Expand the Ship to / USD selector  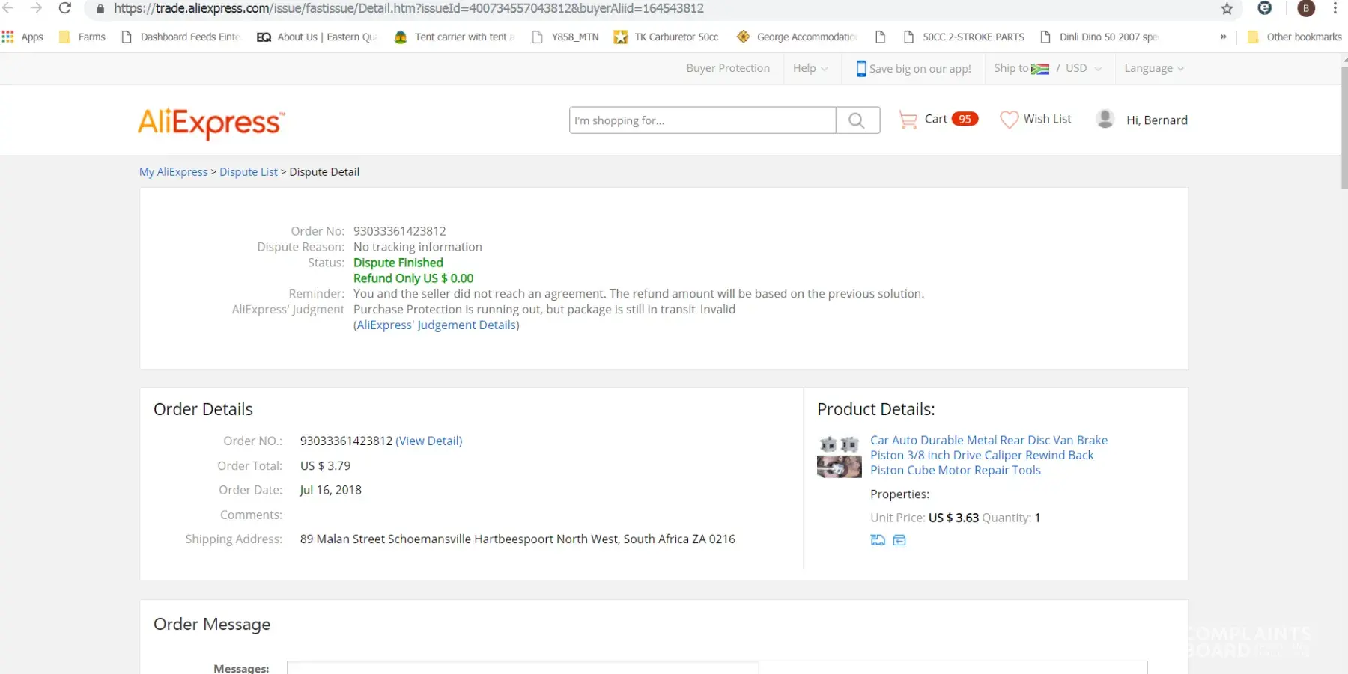pos(1047,68)
